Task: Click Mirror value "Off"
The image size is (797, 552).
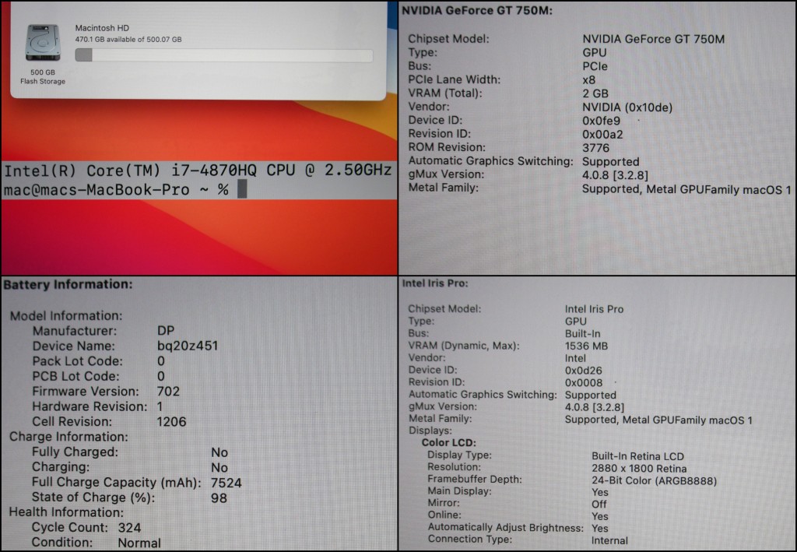Action: pos(599,505)
